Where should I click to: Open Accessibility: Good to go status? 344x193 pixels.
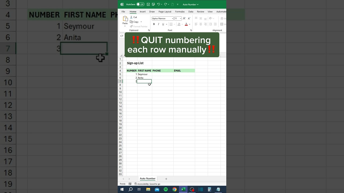coord(147,184)
